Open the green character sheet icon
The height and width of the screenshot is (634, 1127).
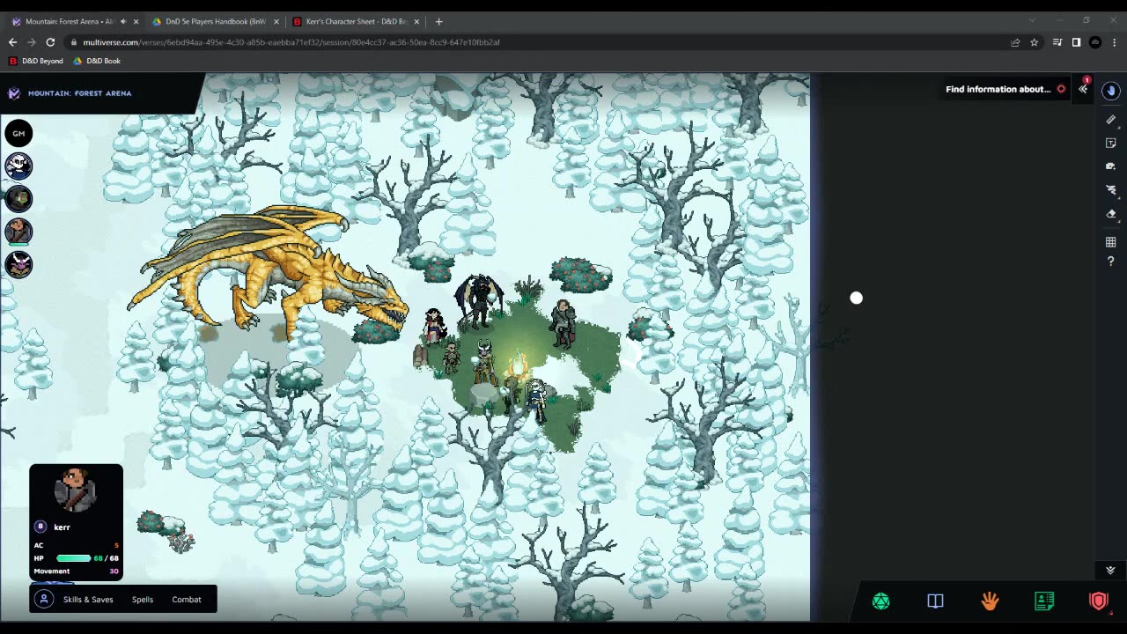pos(1044,601)
